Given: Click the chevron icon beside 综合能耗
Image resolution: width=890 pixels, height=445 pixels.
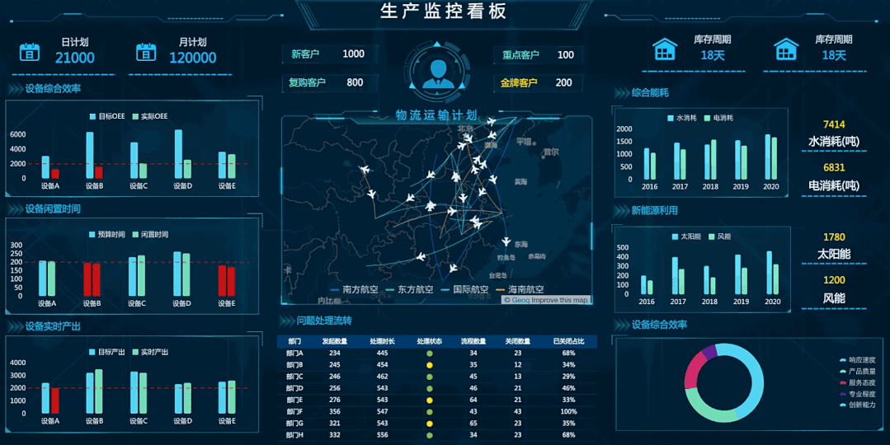Looking at the screenshot, I should 622,93.
